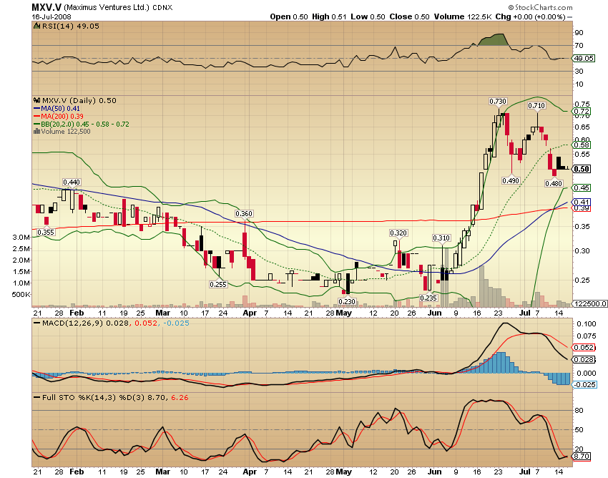The image size is (608, 478).
Task: Click the 0.72 upper Bollinger tag on right
Action: 582,112
